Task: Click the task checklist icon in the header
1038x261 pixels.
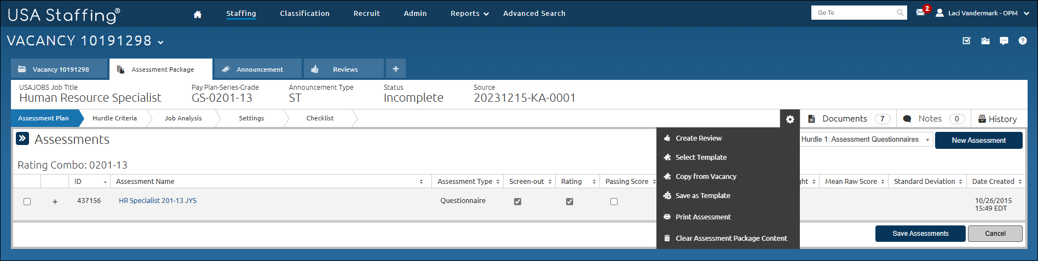Action: [966, 41]
